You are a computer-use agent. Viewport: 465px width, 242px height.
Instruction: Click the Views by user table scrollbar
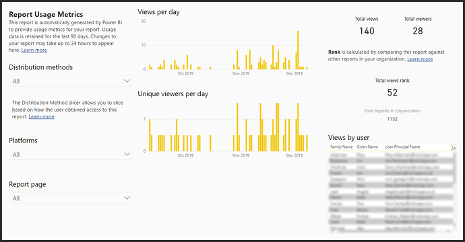click(454, 167)
